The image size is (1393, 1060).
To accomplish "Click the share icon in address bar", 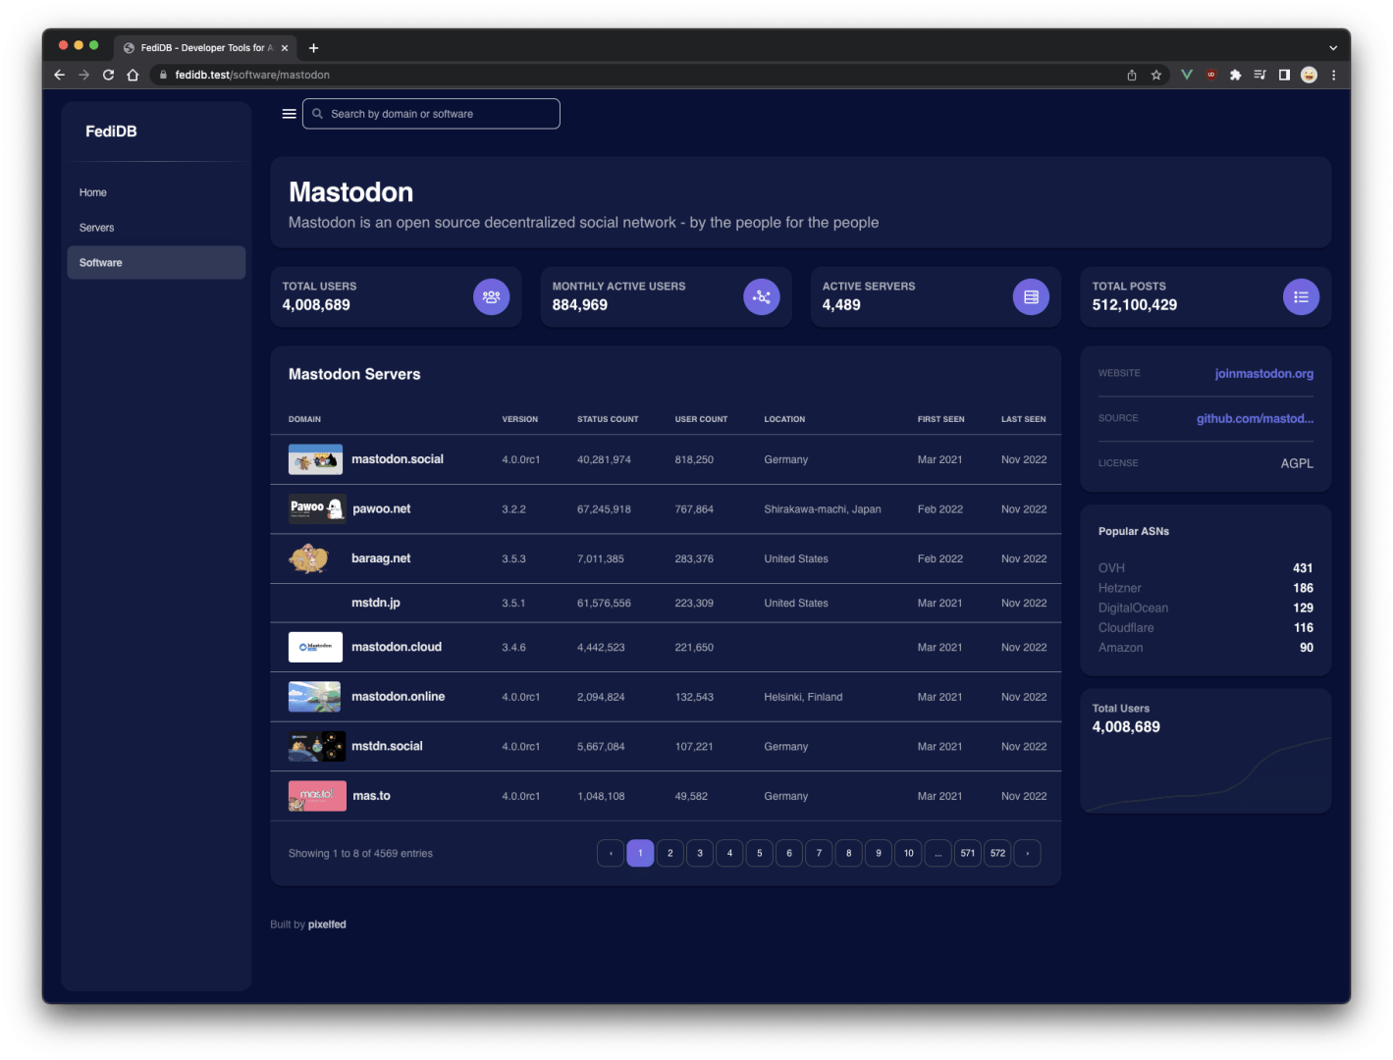I will click(x=1132, y=75).
